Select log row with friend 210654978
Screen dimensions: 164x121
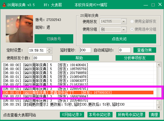click(78, 77)
